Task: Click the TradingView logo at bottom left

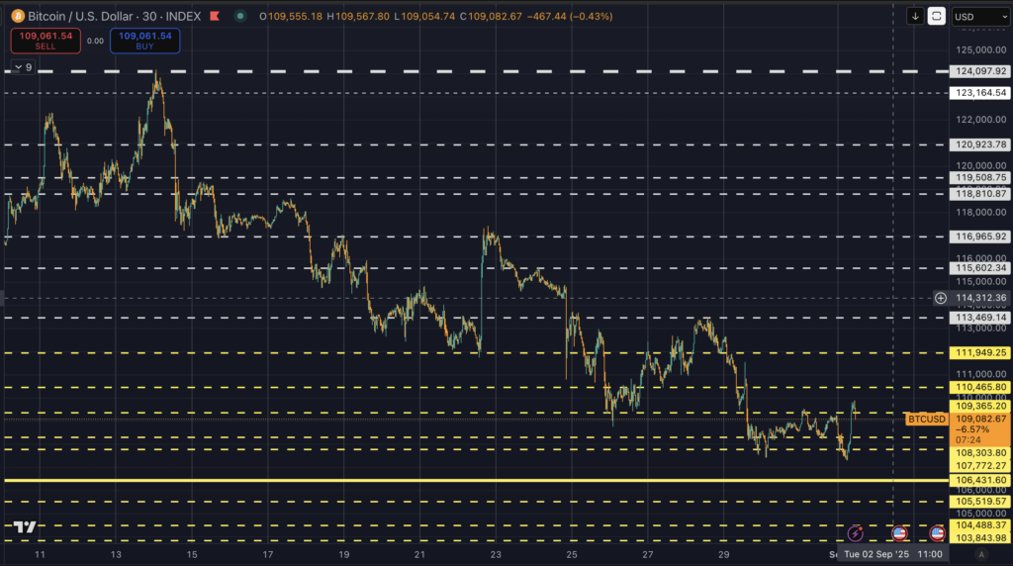Action: (27, 528)
